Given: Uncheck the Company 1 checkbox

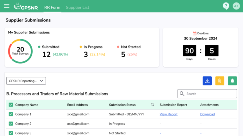Looking at the screenshot, I should pos(11,114).
